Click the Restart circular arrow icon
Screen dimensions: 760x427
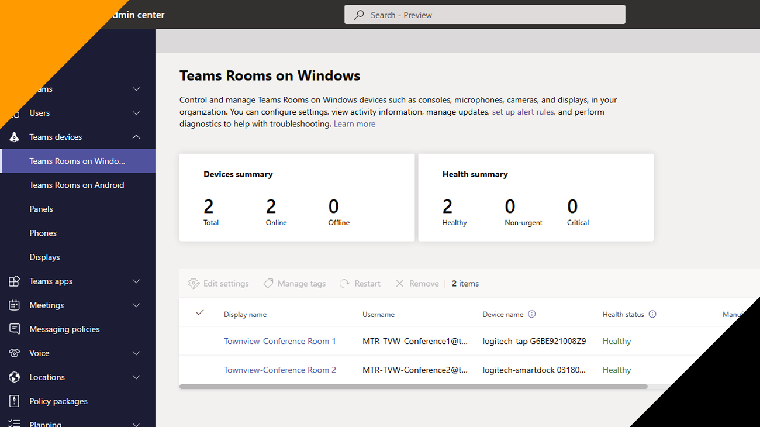tap(345, 284)
